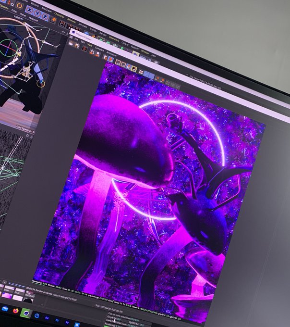The height and width of the screenshot is (327, 290).
Task: Open the viewport Options menu
Action: coord(4,7)
